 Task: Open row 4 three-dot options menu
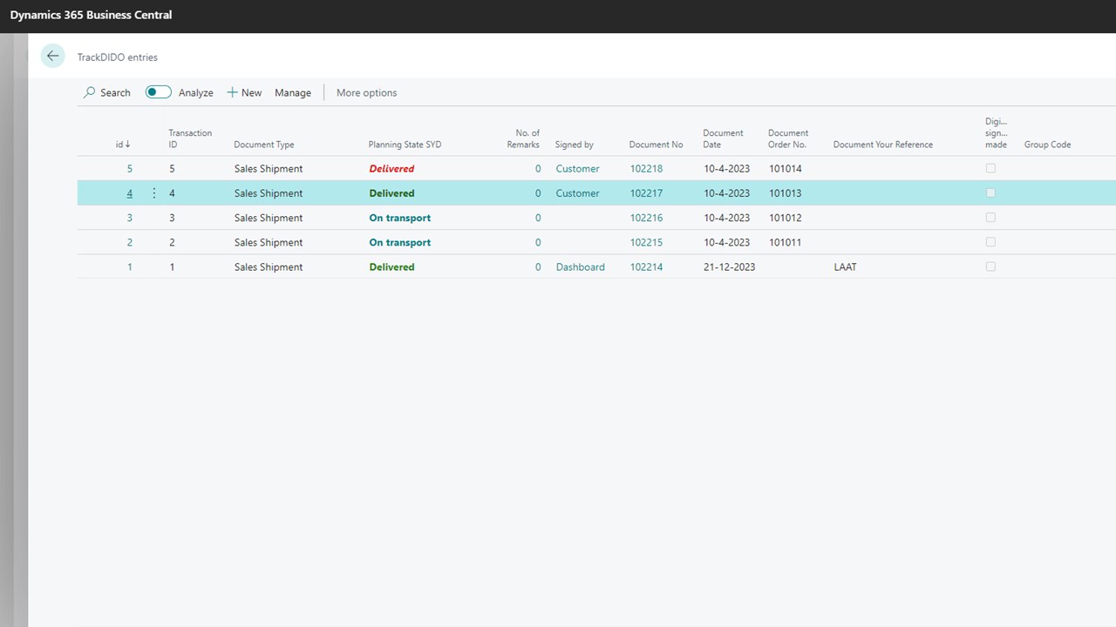pyautogui.click(x=154, y=193)
